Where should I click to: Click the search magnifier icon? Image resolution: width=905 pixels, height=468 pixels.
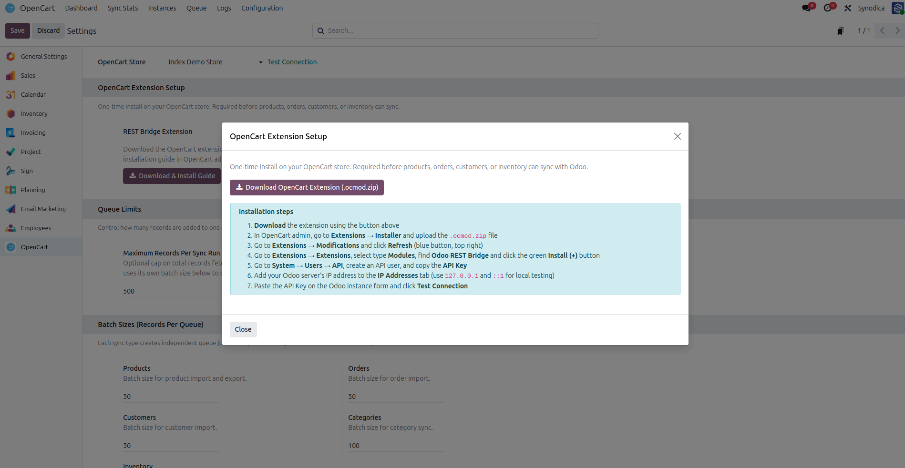coord(321,31)
